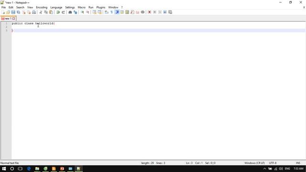Viewport: 306px width, 172px height.
Task: Launch Microsoft Edge from the taskbar
Action: (29, 169)
